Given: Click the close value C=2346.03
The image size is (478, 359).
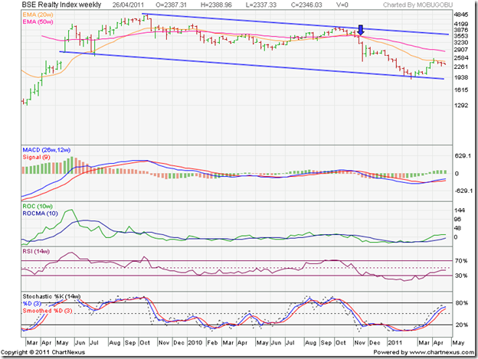Looking at the screenshot, I should tap(306, 5).
